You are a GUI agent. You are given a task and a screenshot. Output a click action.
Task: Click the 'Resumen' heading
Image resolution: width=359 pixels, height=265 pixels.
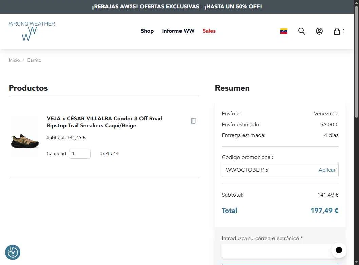pos(232,88)
